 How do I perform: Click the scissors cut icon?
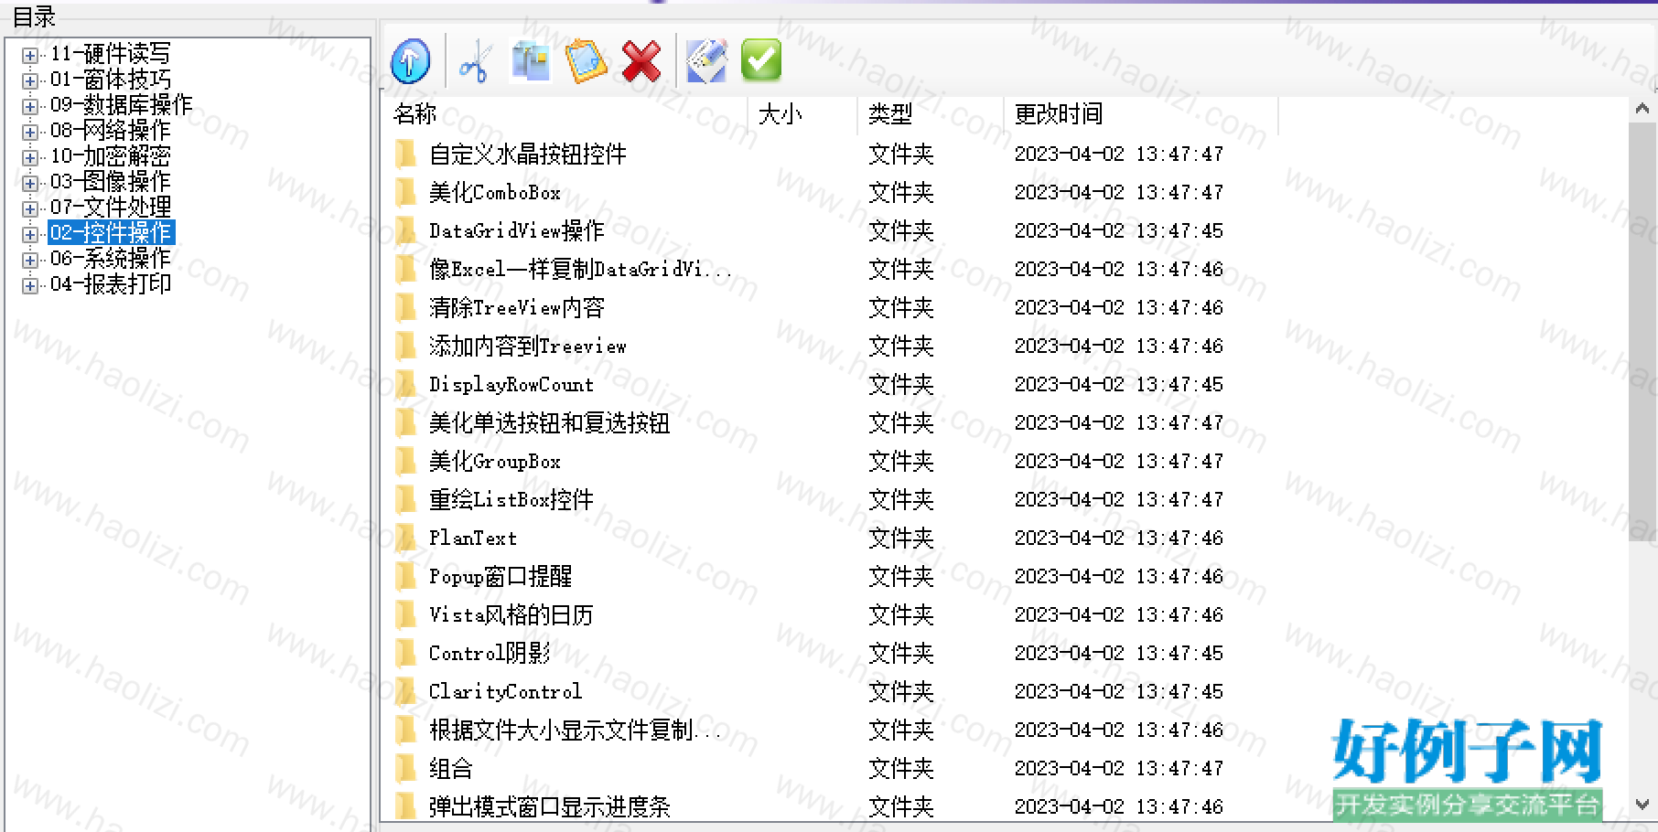(474, 62)
